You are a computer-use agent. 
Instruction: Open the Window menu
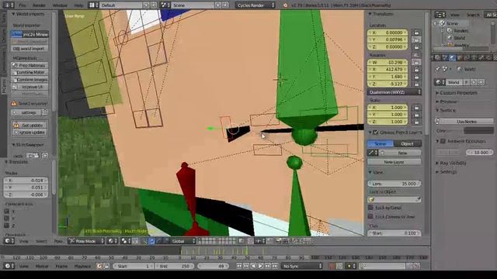coord(60,5)
